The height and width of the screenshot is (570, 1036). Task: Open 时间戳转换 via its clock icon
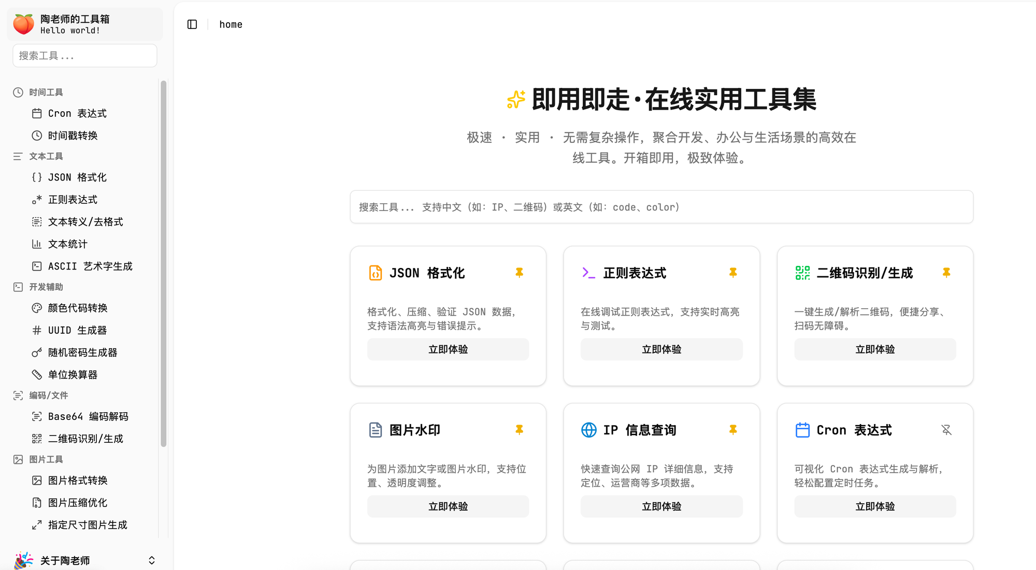(36, 135)
